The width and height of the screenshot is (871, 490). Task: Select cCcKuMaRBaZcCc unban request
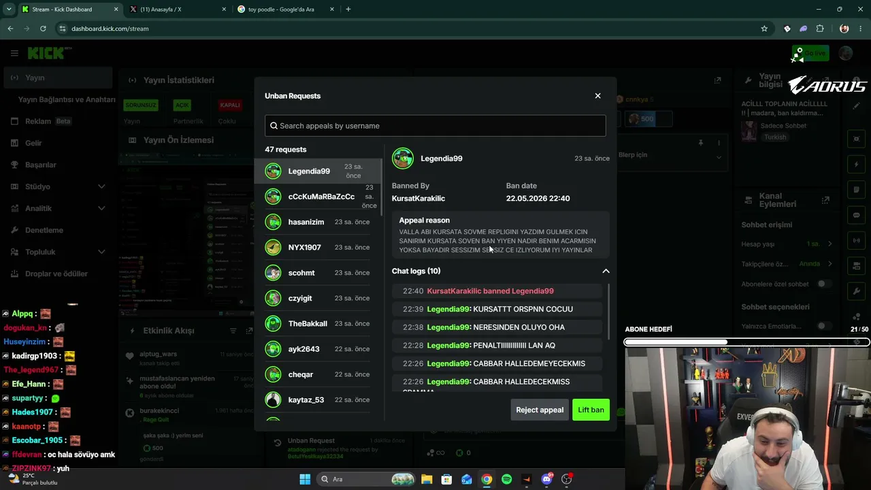coord(318,197)
